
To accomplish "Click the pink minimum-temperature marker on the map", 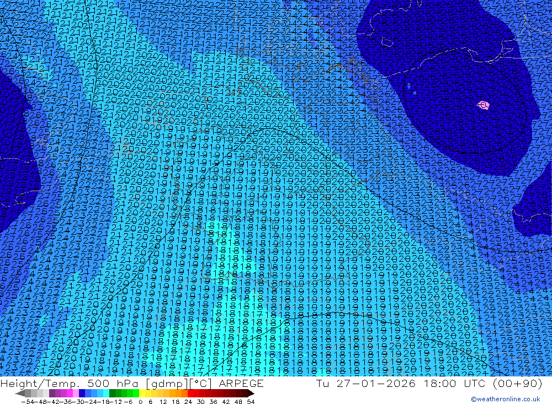I will coord(483,105).
